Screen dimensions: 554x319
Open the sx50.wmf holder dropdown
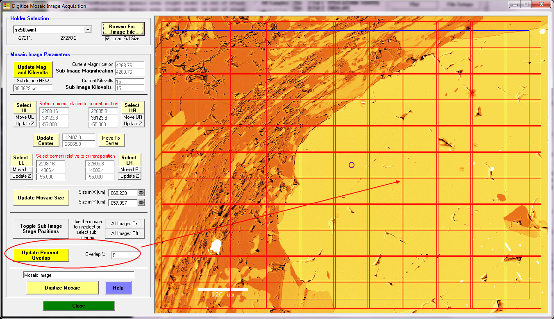[87, 30]
